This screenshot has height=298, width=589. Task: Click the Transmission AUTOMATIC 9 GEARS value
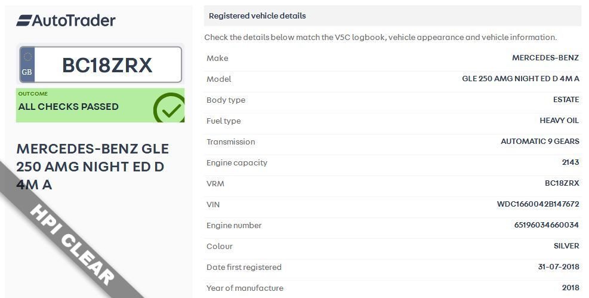(540, 142)
